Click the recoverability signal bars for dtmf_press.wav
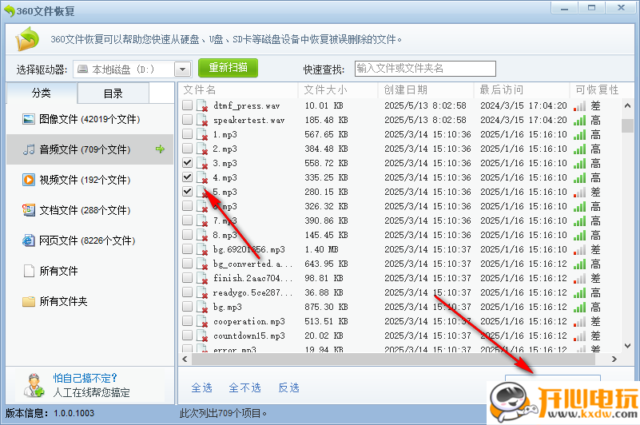This screenshot has width=640, height=425. click(x=579, y=106)
